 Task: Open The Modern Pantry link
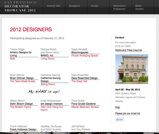click(21, 107)
